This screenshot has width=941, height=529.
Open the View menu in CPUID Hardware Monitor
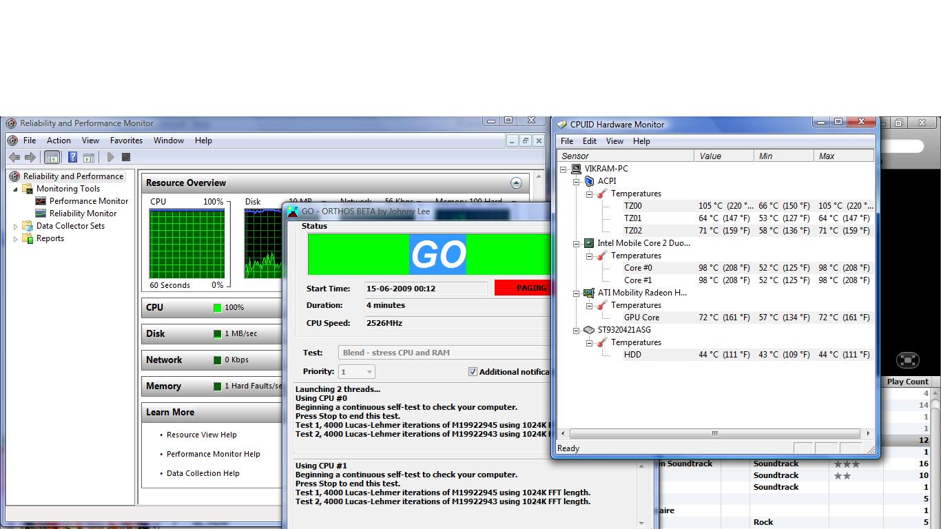click(614, 141)
